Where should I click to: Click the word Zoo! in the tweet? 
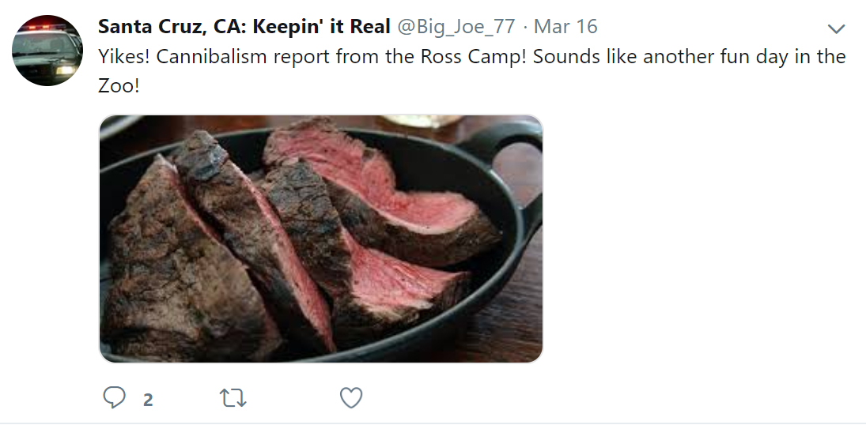click(119, 86)
